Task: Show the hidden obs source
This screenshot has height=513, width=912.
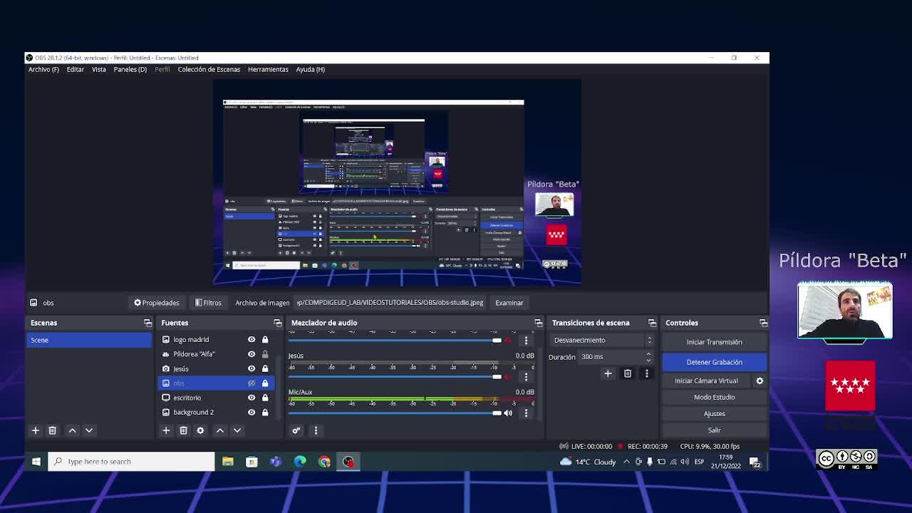Action: pyautogui.click(x=252, y=383)
